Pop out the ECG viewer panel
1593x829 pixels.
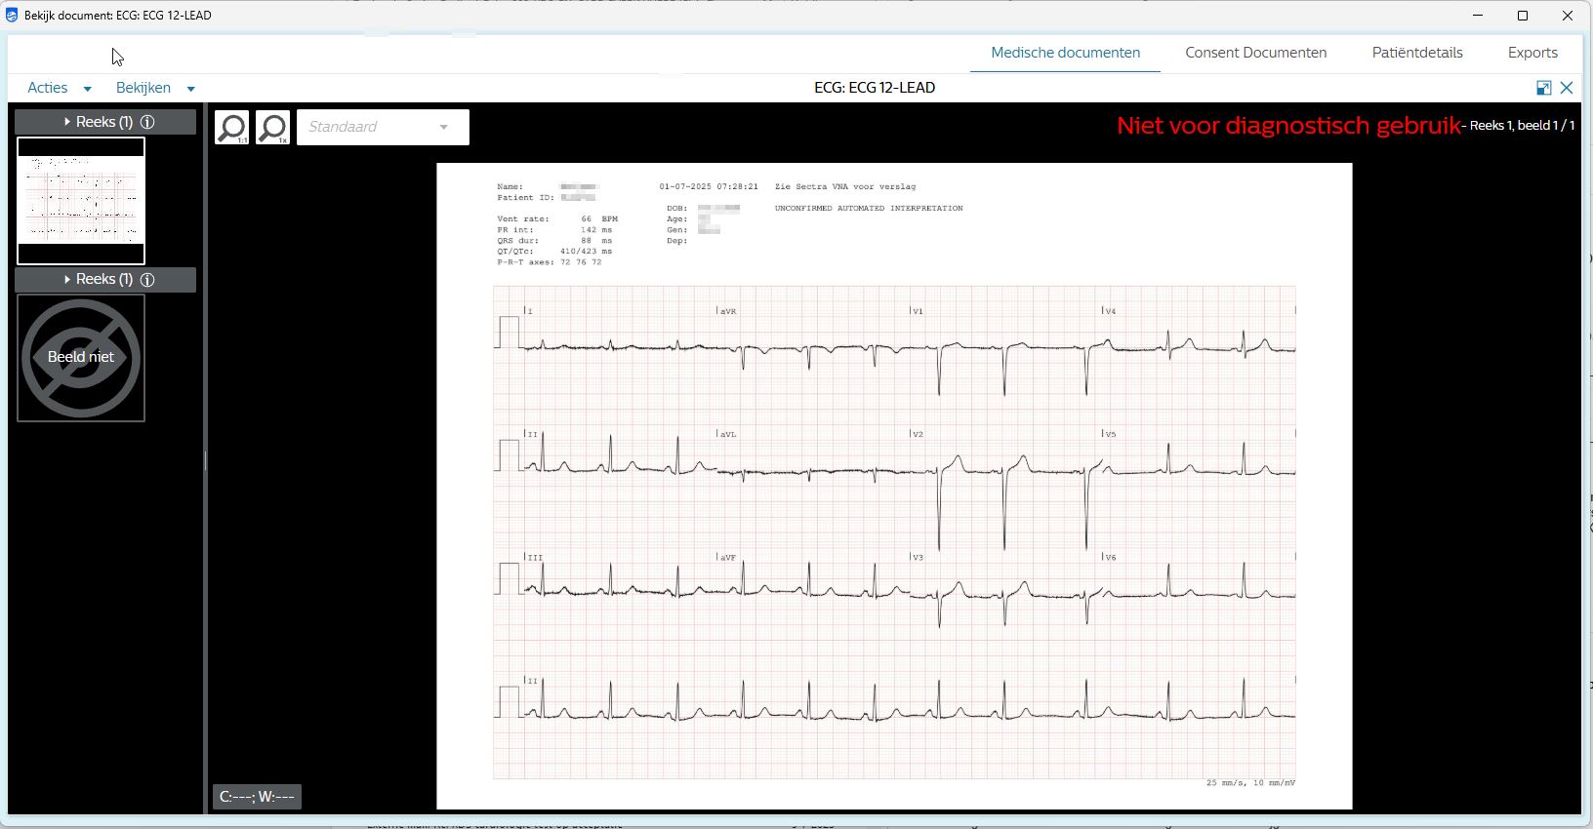(x=1543, y=88)
